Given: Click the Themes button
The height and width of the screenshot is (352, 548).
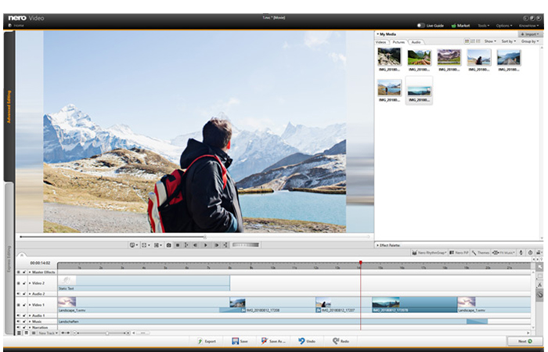Looking at the screenshot, I should pos(481,253).
